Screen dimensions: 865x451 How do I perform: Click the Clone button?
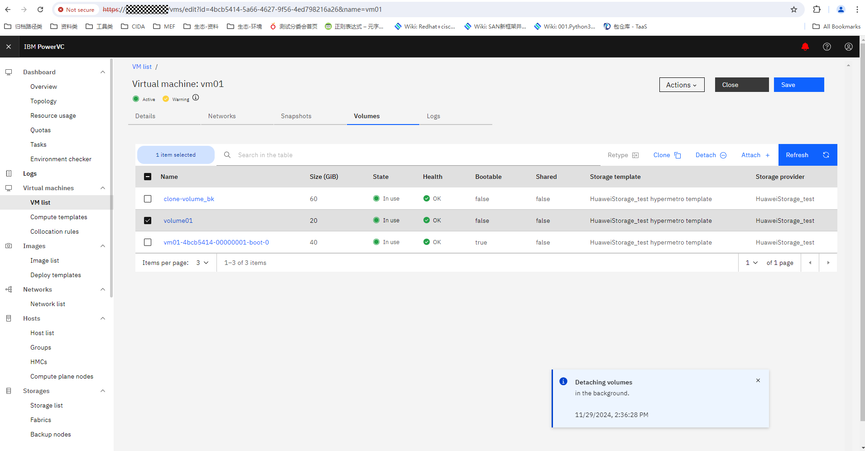(x=667, y=155)
